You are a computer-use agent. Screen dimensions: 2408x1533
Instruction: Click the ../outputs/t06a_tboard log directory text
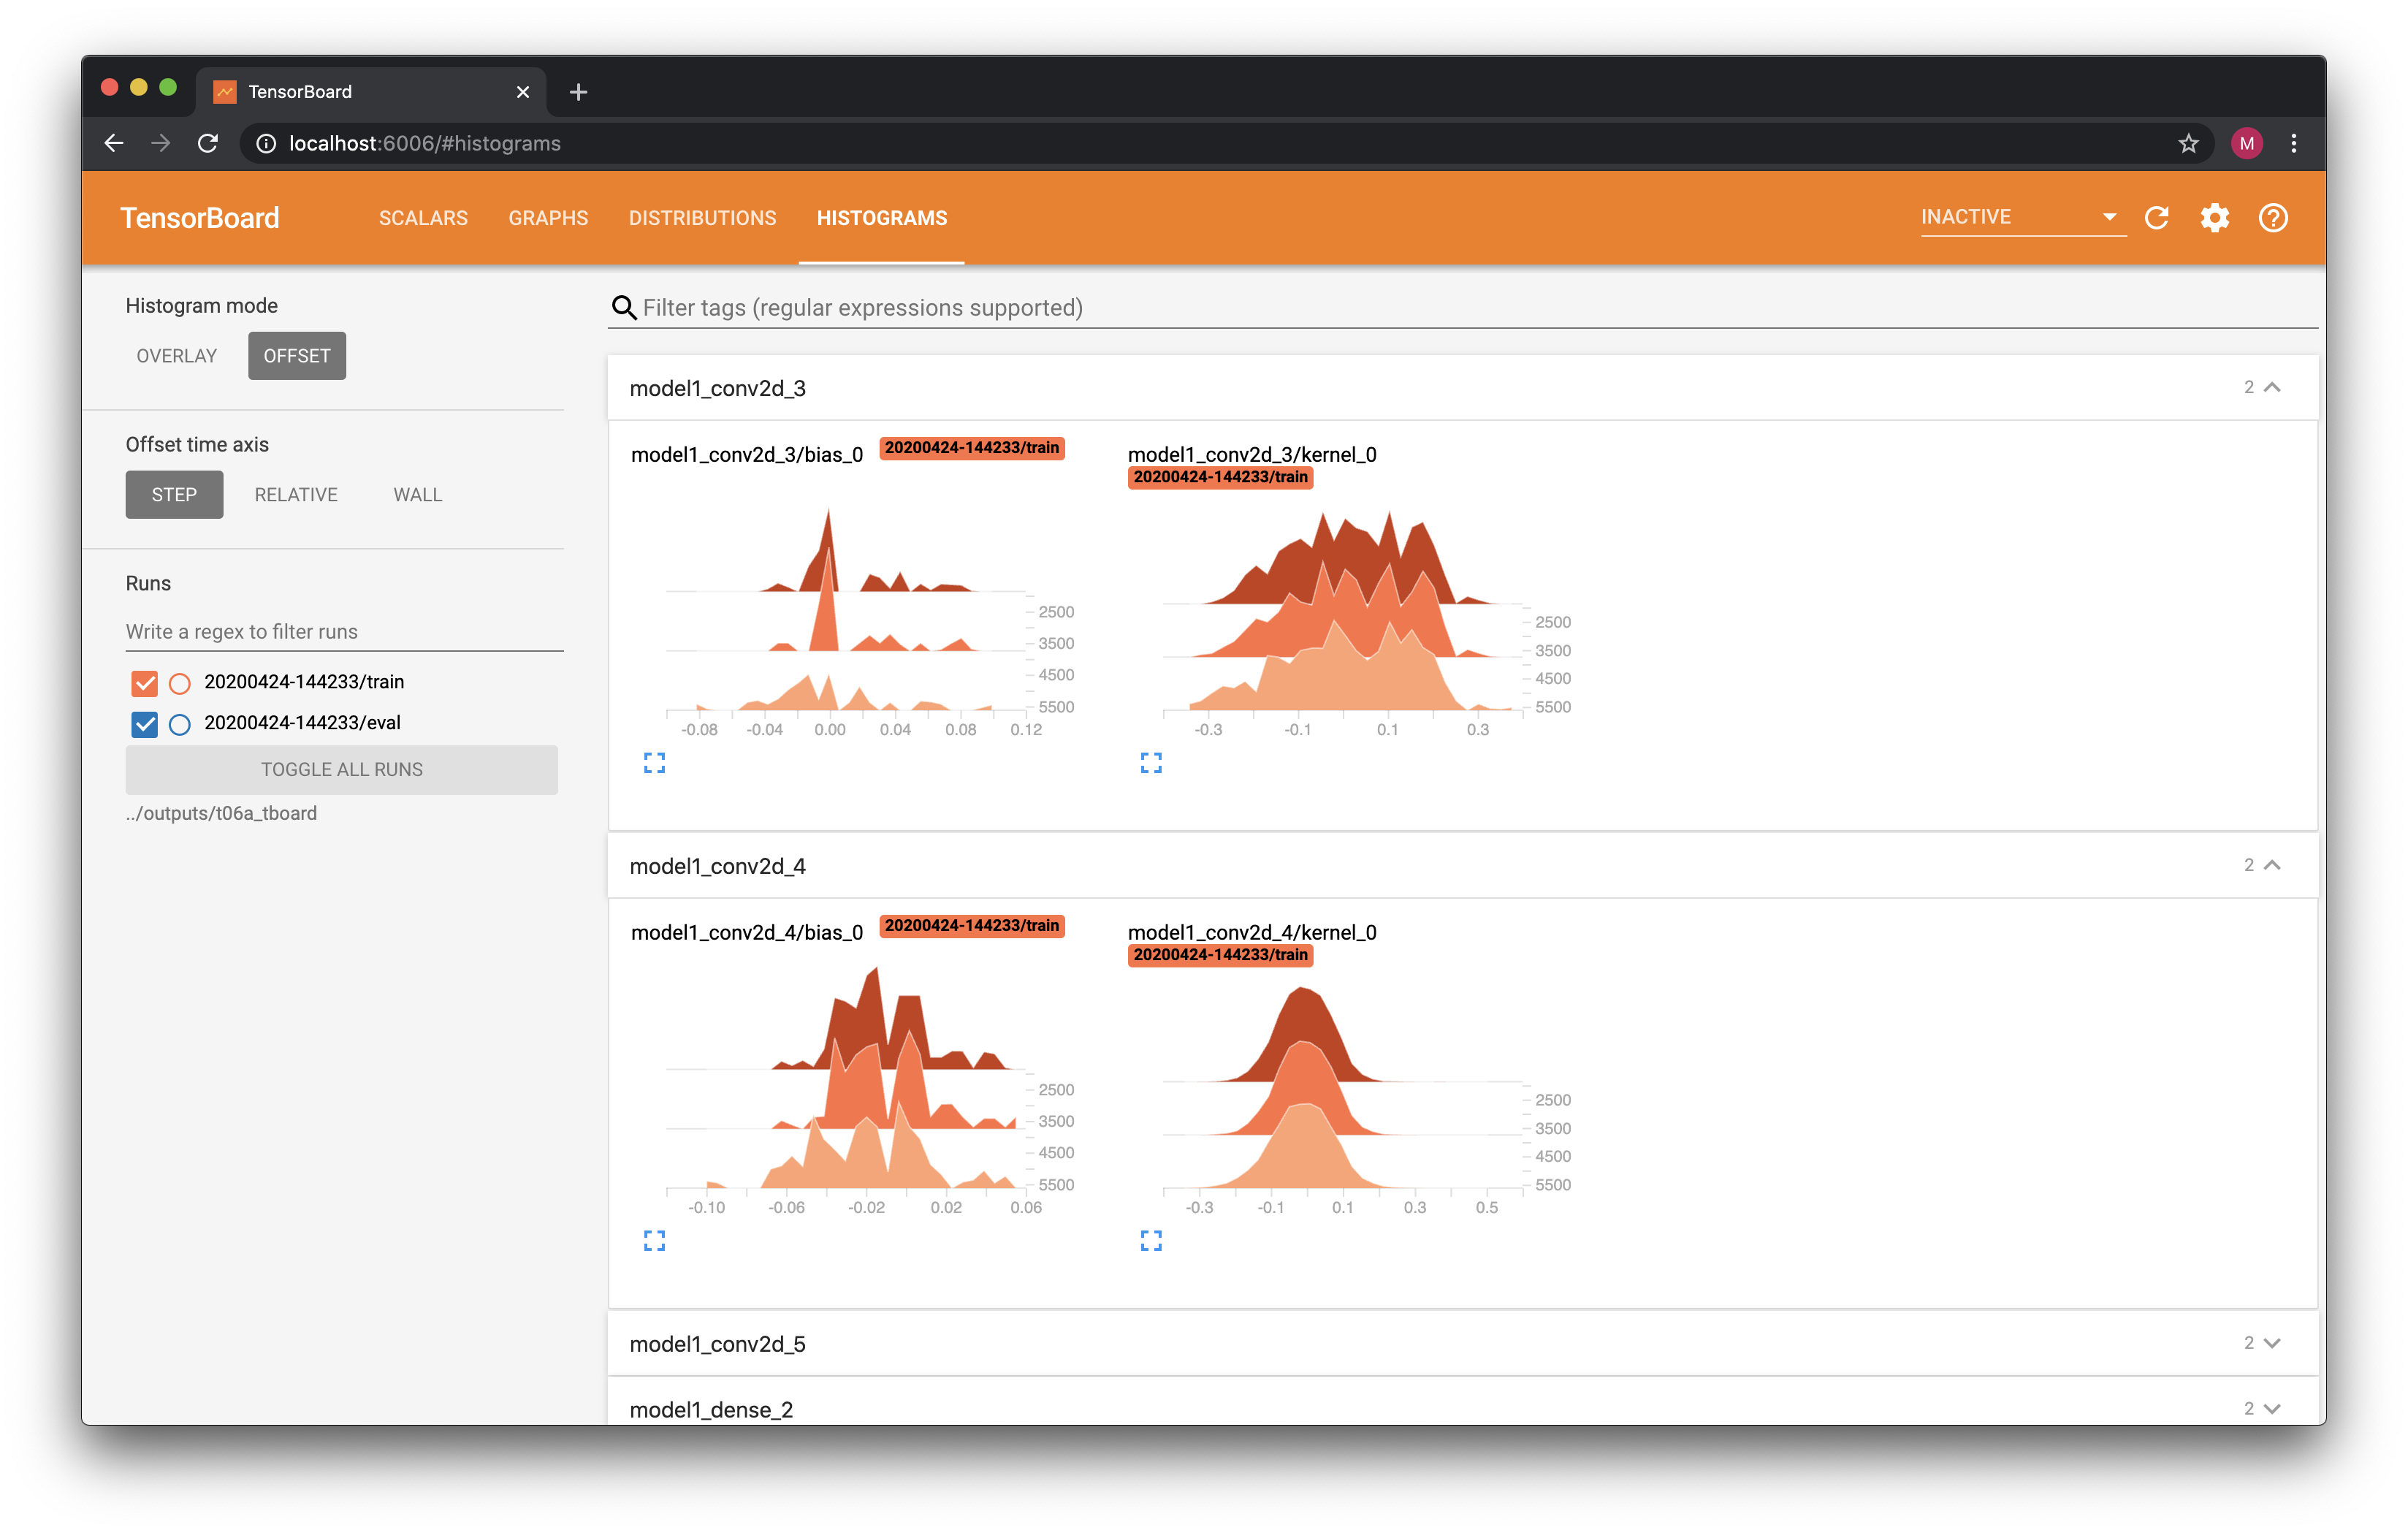click(x=221, y=813)
